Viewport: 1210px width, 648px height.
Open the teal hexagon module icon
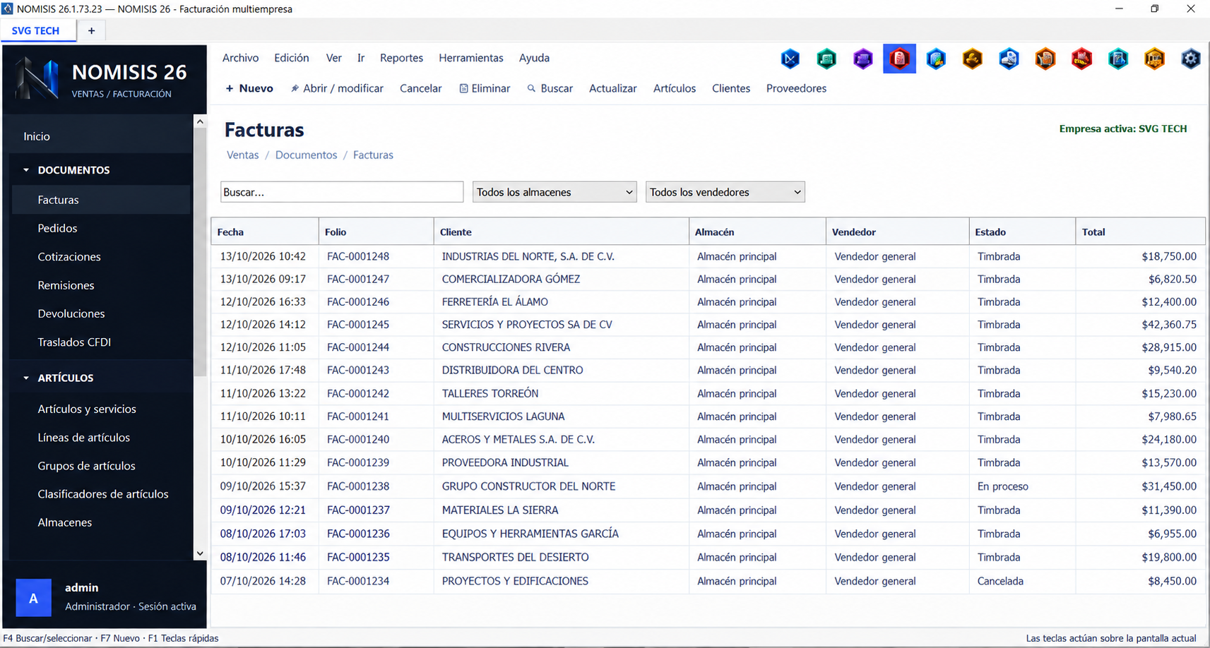[1118, 59]
